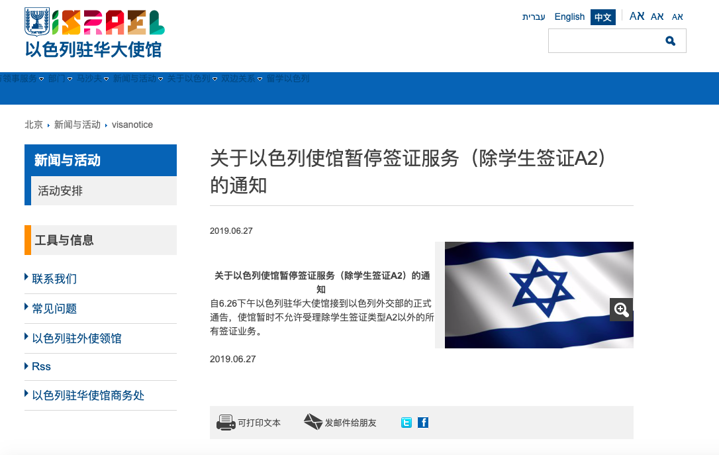Viewport: 719px width, 455px height.
Task: Click the Israel embassy logo
Action: point(95,34)
